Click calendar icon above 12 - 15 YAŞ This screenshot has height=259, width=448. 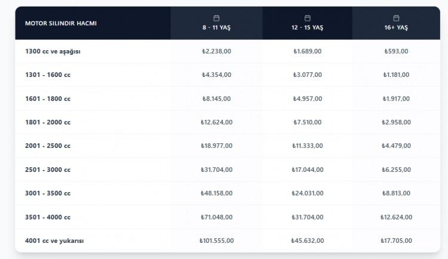pyautogui.click(x=308, y=18)
